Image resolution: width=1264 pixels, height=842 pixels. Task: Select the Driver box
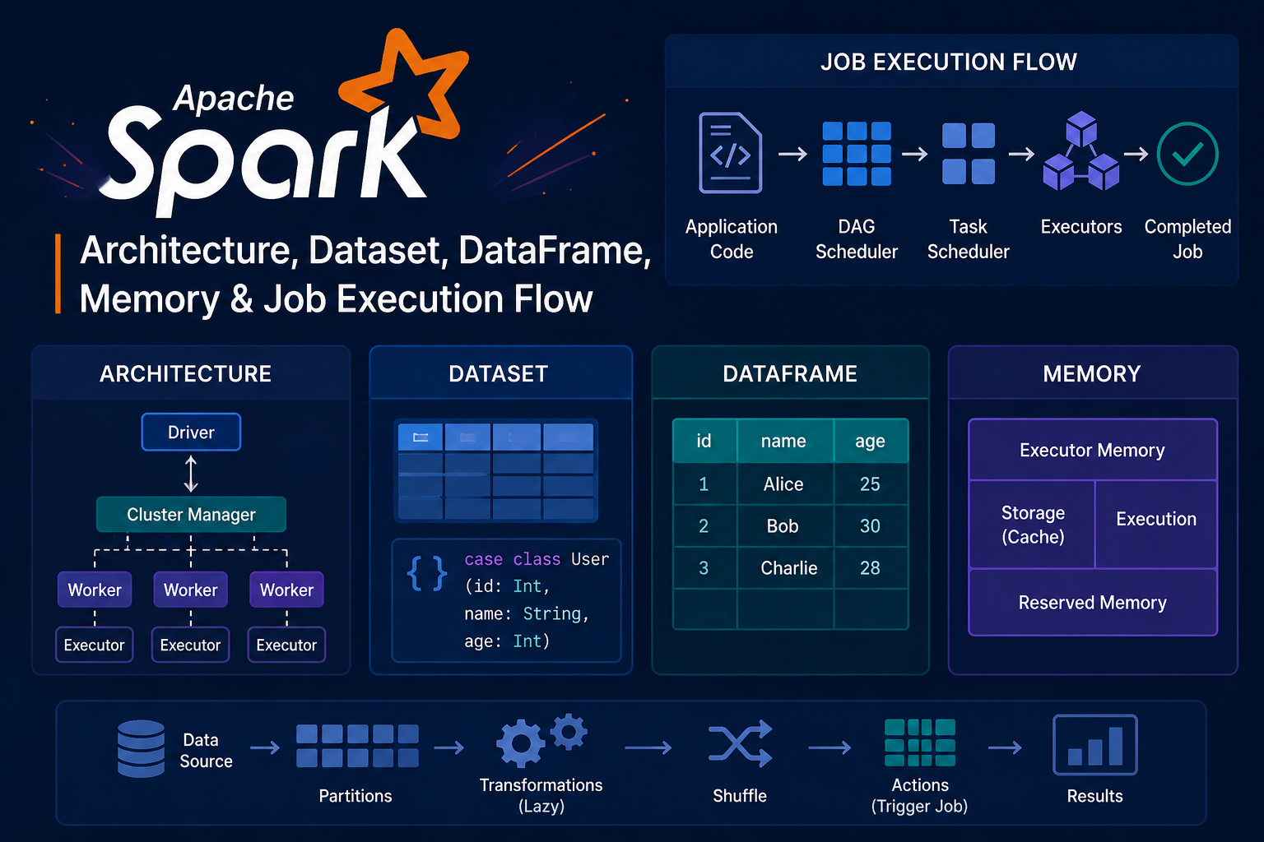coord(191,433)
